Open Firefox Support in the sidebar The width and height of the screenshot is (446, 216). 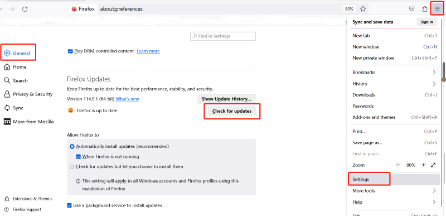(x=23, y=209)
